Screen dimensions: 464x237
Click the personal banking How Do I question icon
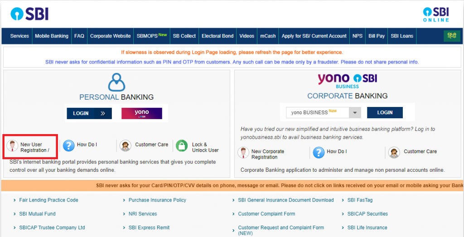point(69,146)
